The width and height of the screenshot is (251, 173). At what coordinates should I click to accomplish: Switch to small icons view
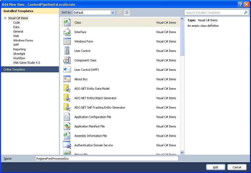click(x=120, y=12)
